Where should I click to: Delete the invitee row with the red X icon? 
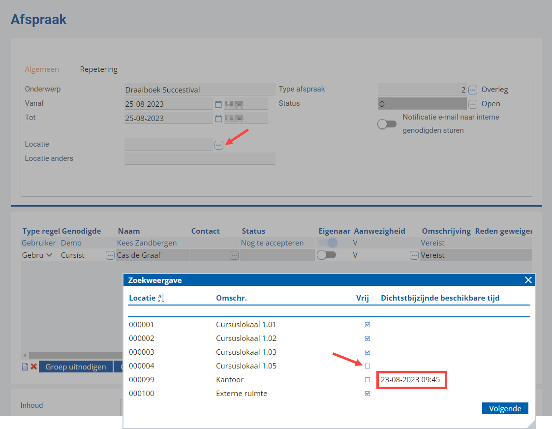(34, 367)
